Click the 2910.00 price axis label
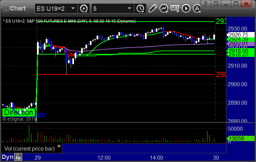This screenshot has height=162, width=256. (237, 66)
